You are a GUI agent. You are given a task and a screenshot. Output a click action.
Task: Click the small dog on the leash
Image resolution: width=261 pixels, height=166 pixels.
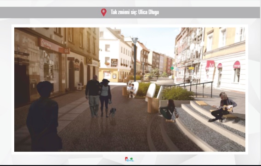coord(113,112)
